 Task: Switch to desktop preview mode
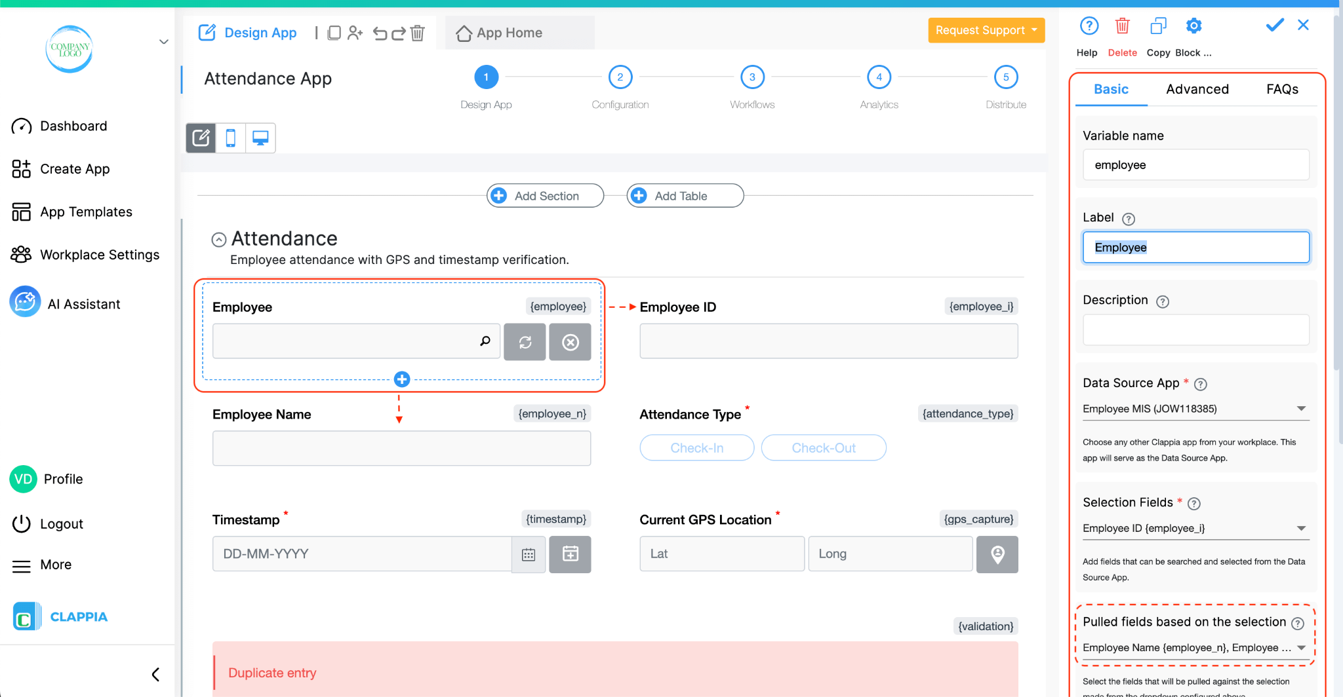(x=260, y=138)
